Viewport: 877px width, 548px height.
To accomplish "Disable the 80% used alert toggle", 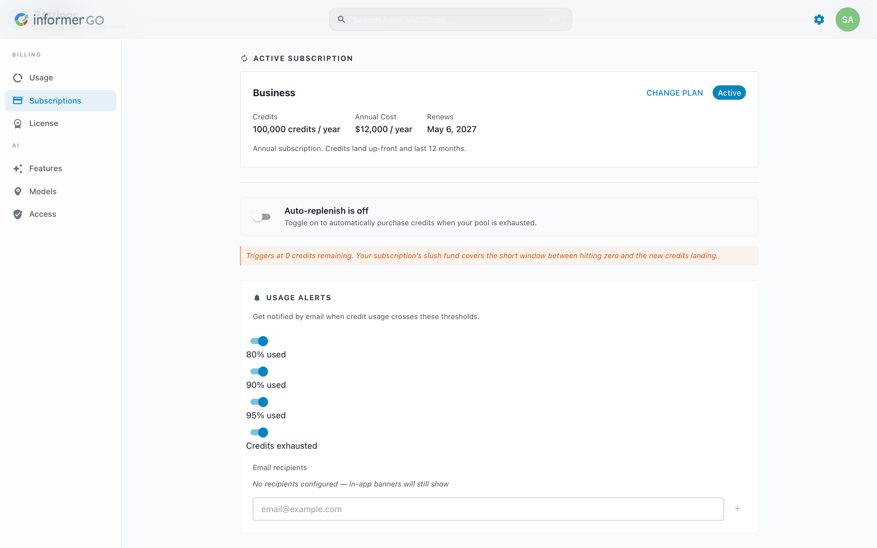I will 259,341.
